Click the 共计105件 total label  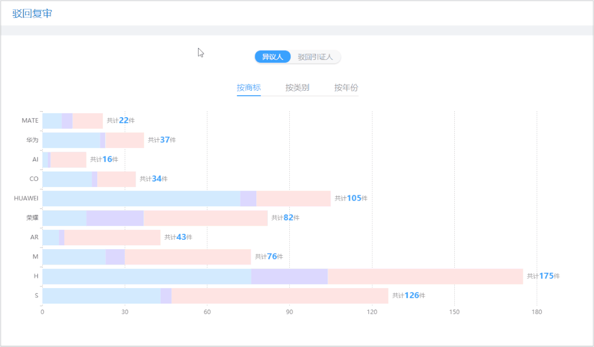coord(351,198)
